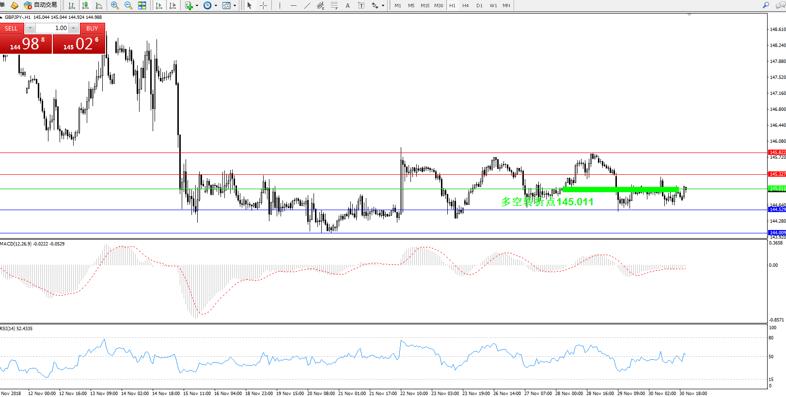This screenshot has width=786, height=397.
Task: Switch to the D1 timeframe
Action: click(479, 5)
